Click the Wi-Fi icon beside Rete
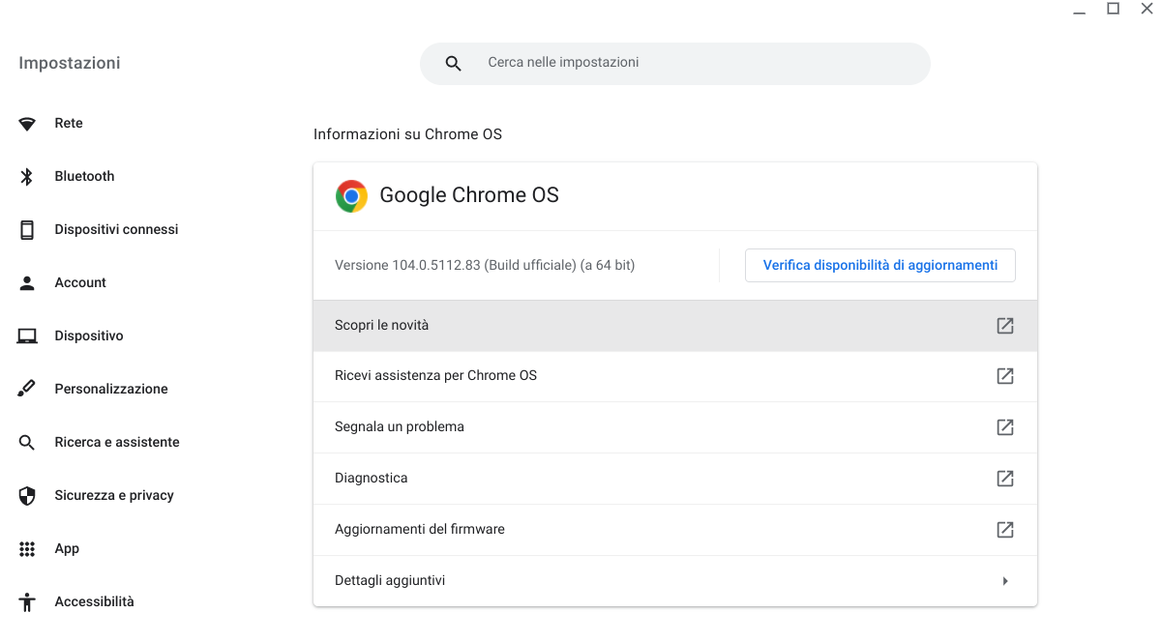 coord(27,124)
